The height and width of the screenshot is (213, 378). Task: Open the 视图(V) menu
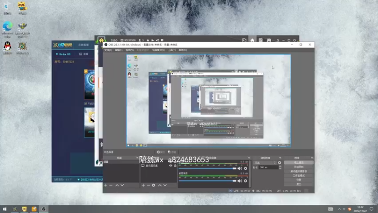pyautogui.click(x=129, y=50)
